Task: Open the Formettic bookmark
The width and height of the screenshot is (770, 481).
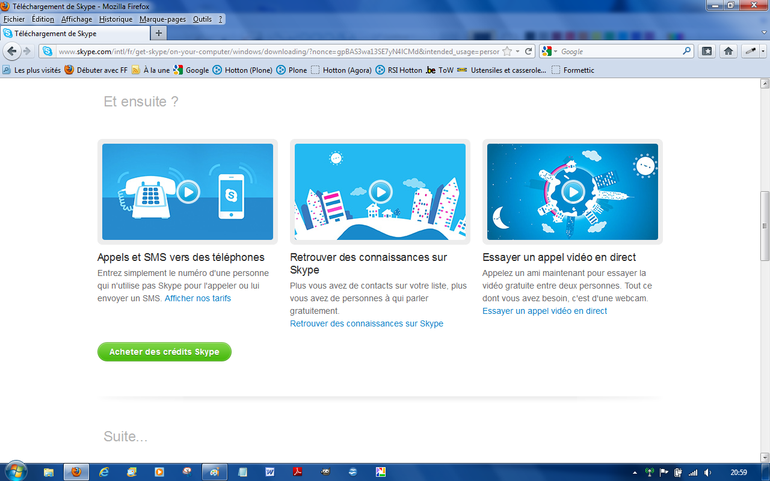Action: click(x=573, y=70)
